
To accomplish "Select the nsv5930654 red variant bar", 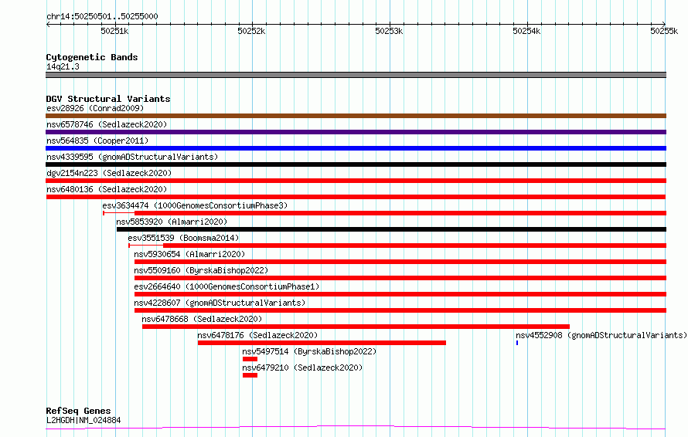I will pos(400,262).
